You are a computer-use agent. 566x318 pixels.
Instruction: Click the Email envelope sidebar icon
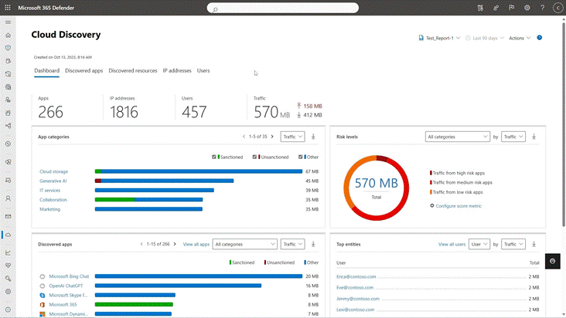pyautogui.click(x=9, y=217)
